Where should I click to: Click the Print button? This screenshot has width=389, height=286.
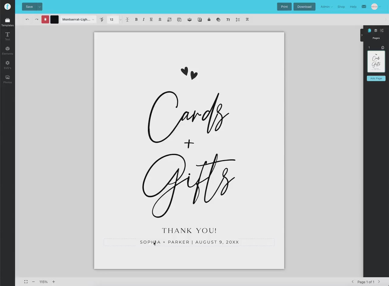click(x=284, y=7)
